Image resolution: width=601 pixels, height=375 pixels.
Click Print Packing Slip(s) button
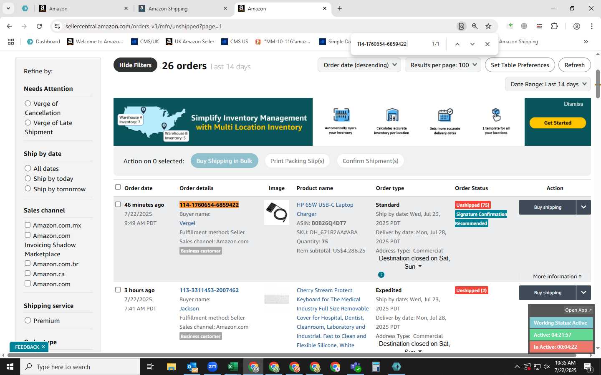click(297, 161)
